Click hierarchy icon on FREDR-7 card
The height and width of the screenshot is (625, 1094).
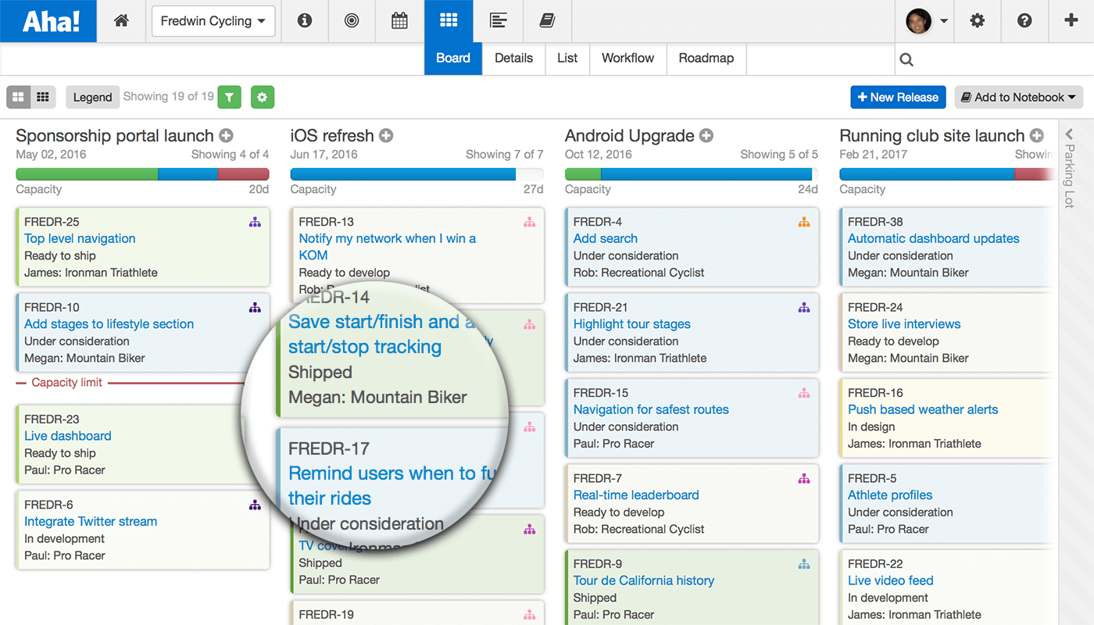click(x=804, y=479)
